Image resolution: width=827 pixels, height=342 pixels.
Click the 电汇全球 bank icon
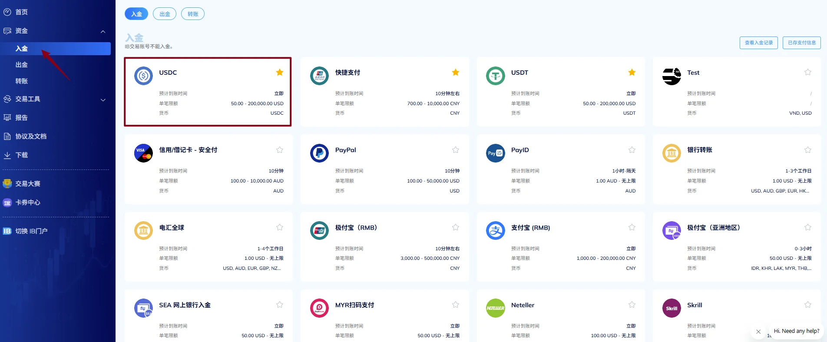tap(143, 231)
